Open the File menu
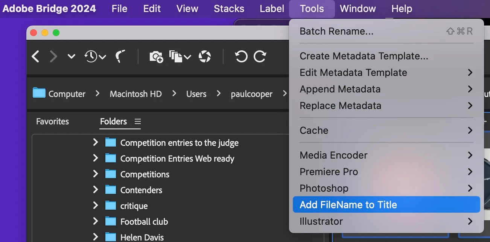Viewport: 490px width, 242px height. coord(119,8)
